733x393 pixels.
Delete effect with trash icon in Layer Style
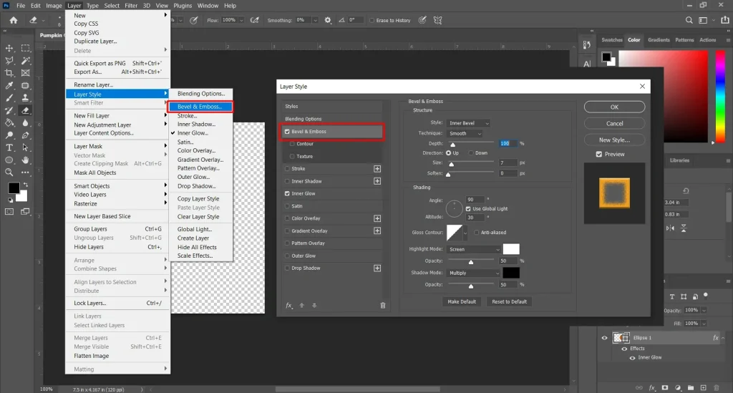(383, 305)
